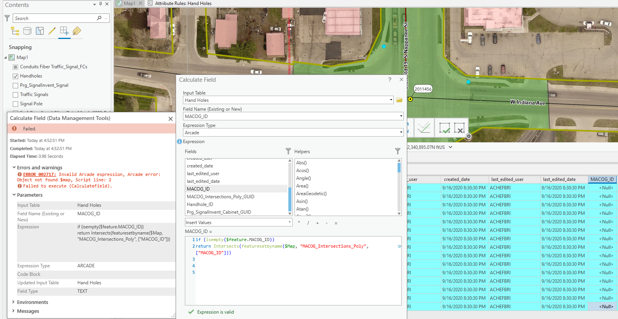
Task: Click the Fields list scrollbar thumb
Action: (x=290, y=199)
